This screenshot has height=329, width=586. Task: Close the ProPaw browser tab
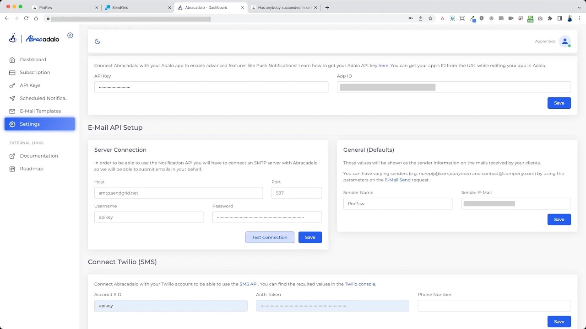click(x=97, y=8)
